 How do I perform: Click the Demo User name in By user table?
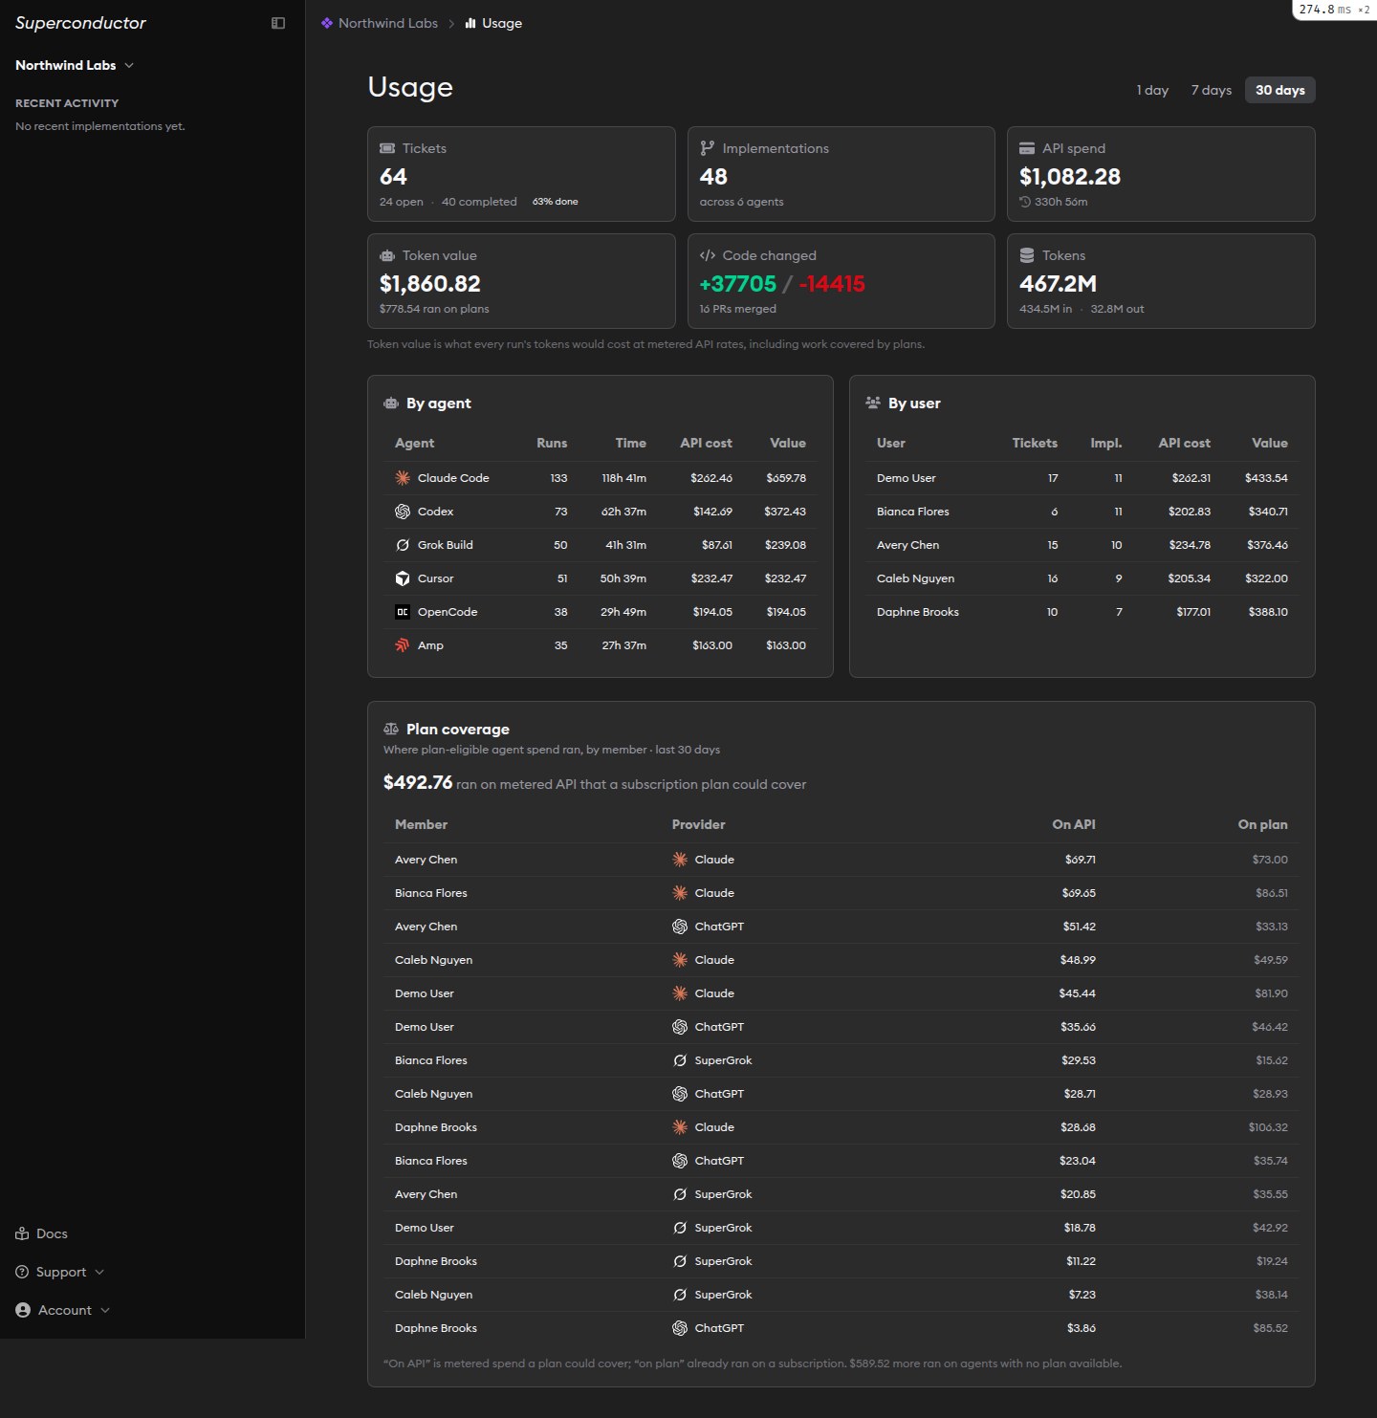907,478
